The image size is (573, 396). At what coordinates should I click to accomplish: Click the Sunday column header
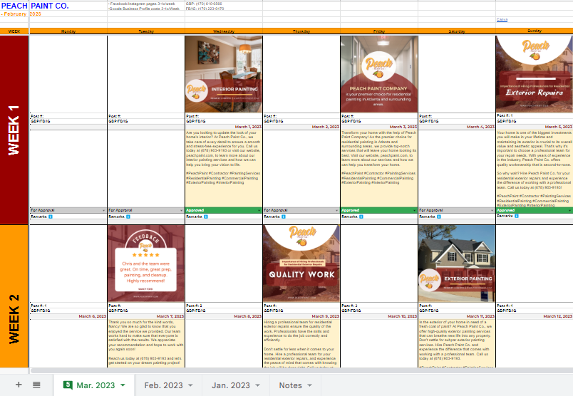tap(535, 31)
